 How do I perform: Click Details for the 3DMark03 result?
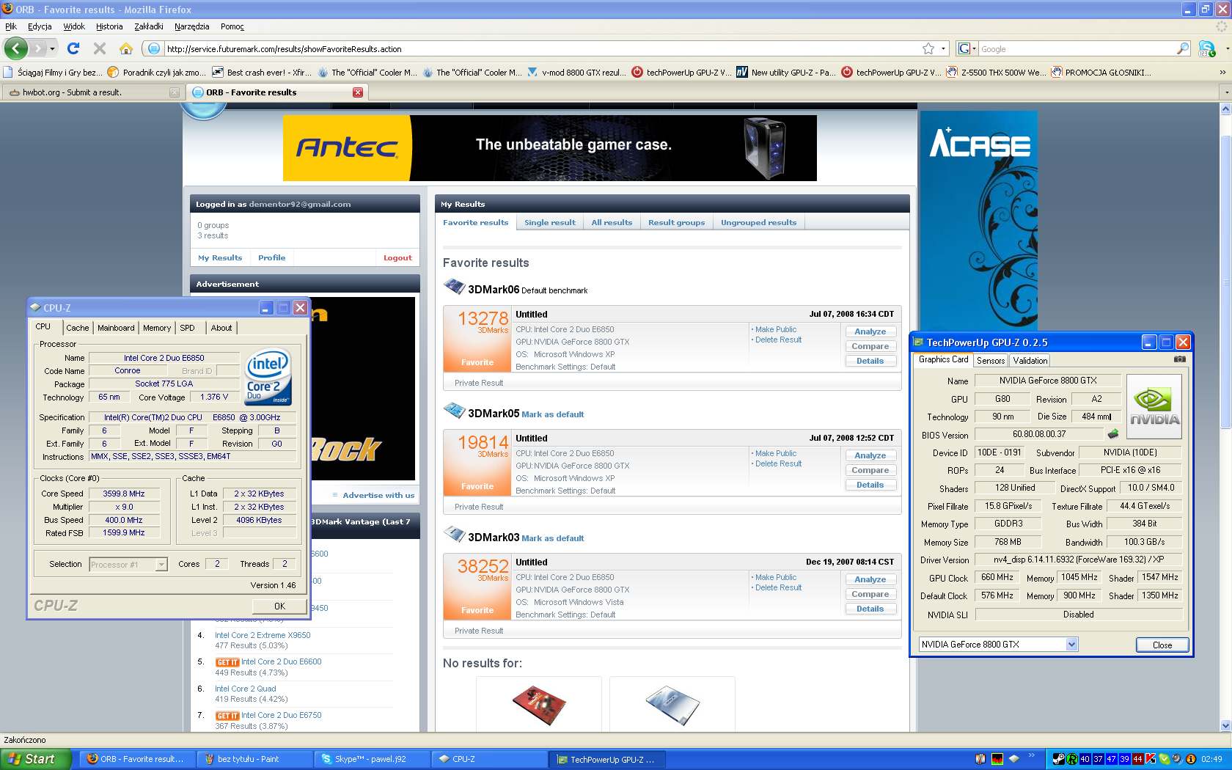870,609
